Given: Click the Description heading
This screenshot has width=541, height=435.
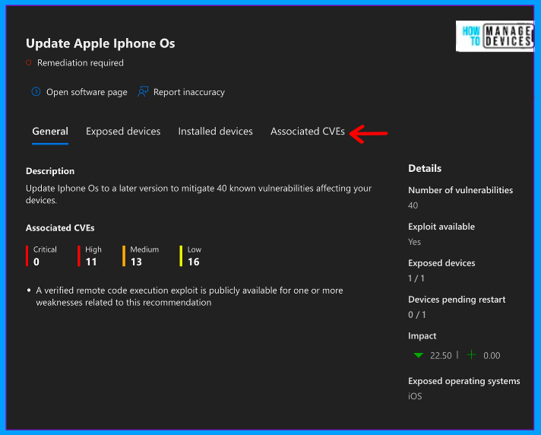Looking at the screenshot, I should [50, 171].
